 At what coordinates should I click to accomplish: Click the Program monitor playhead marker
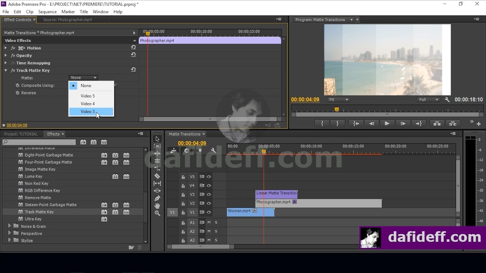click(x=336, y=110)
